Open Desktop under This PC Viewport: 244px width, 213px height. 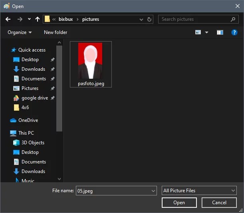point(30,152)
